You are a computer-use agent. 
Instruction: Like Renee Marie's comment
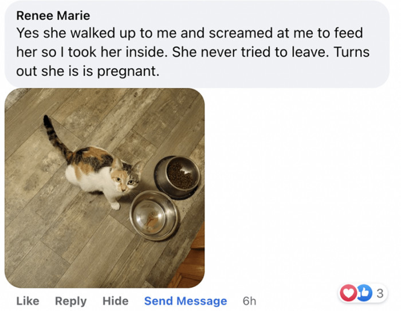click(x=27, y=301)
